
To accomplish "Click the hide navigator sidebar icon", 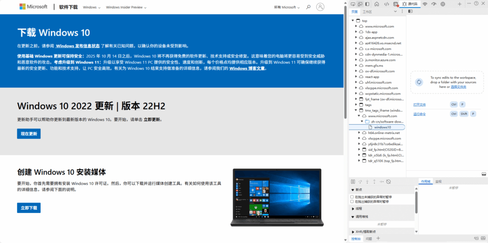I will (410, 11).
